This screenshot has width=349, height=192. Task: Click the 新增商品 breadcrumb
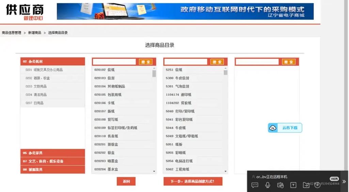coord(35,33)
